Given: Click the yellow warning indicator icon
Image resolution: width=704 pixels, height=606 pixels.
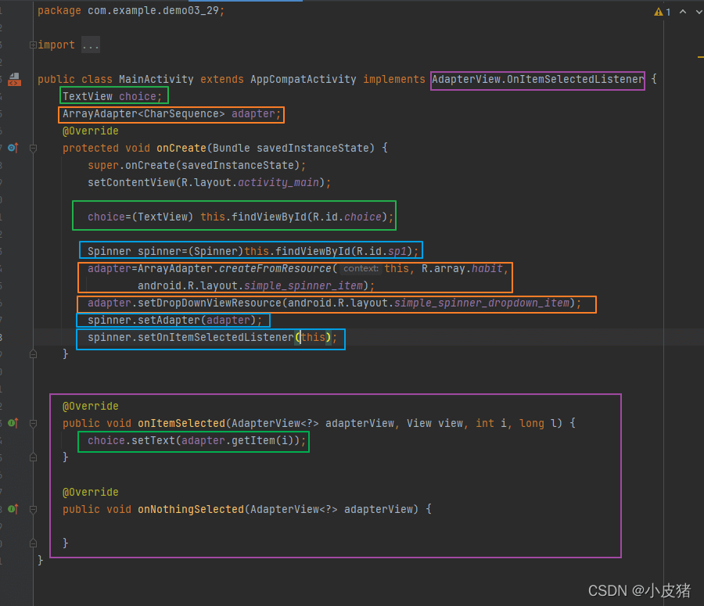Looking at the screenshot, I should coord(657,12).
